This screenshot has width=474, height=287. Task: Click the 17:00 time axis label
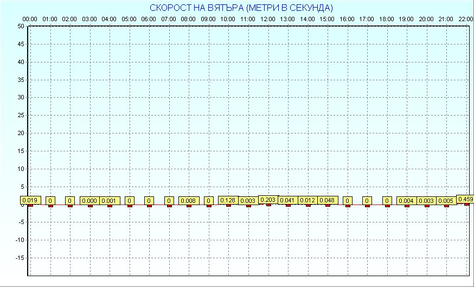367,20
